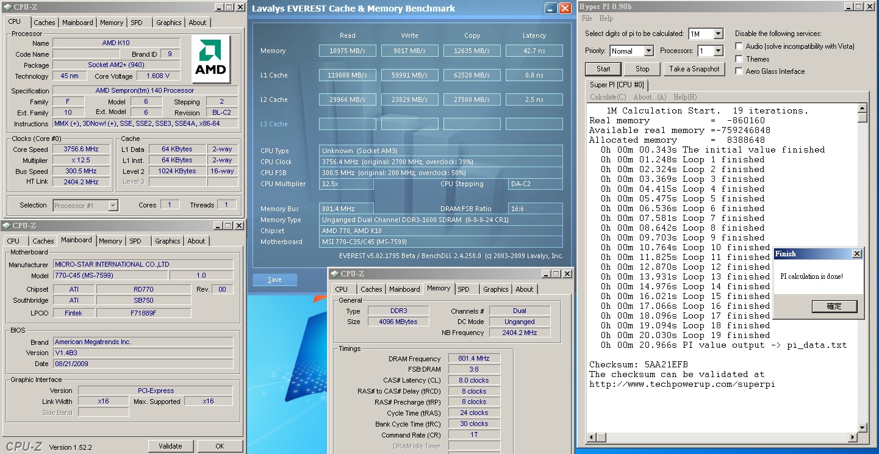Select About tab in Memory CPU-Z window
This screenshot has width=879, height=454.
[x=525, y=289]
